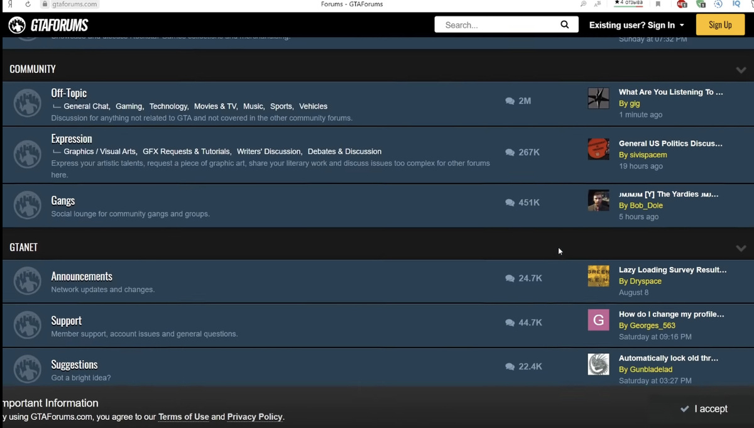Click the Off-Topic 2M posts bubble icon
754x428 pixels.
tap(510, 101)
